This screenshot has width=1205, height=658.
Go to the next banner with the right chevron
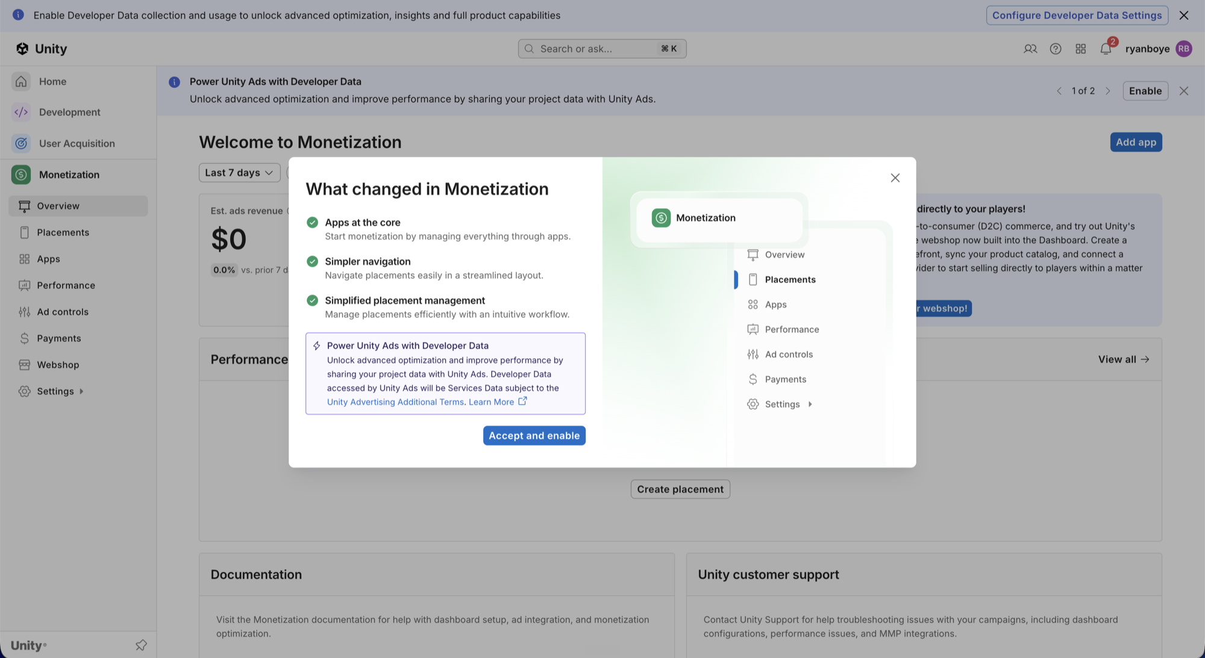[1107, 91]
